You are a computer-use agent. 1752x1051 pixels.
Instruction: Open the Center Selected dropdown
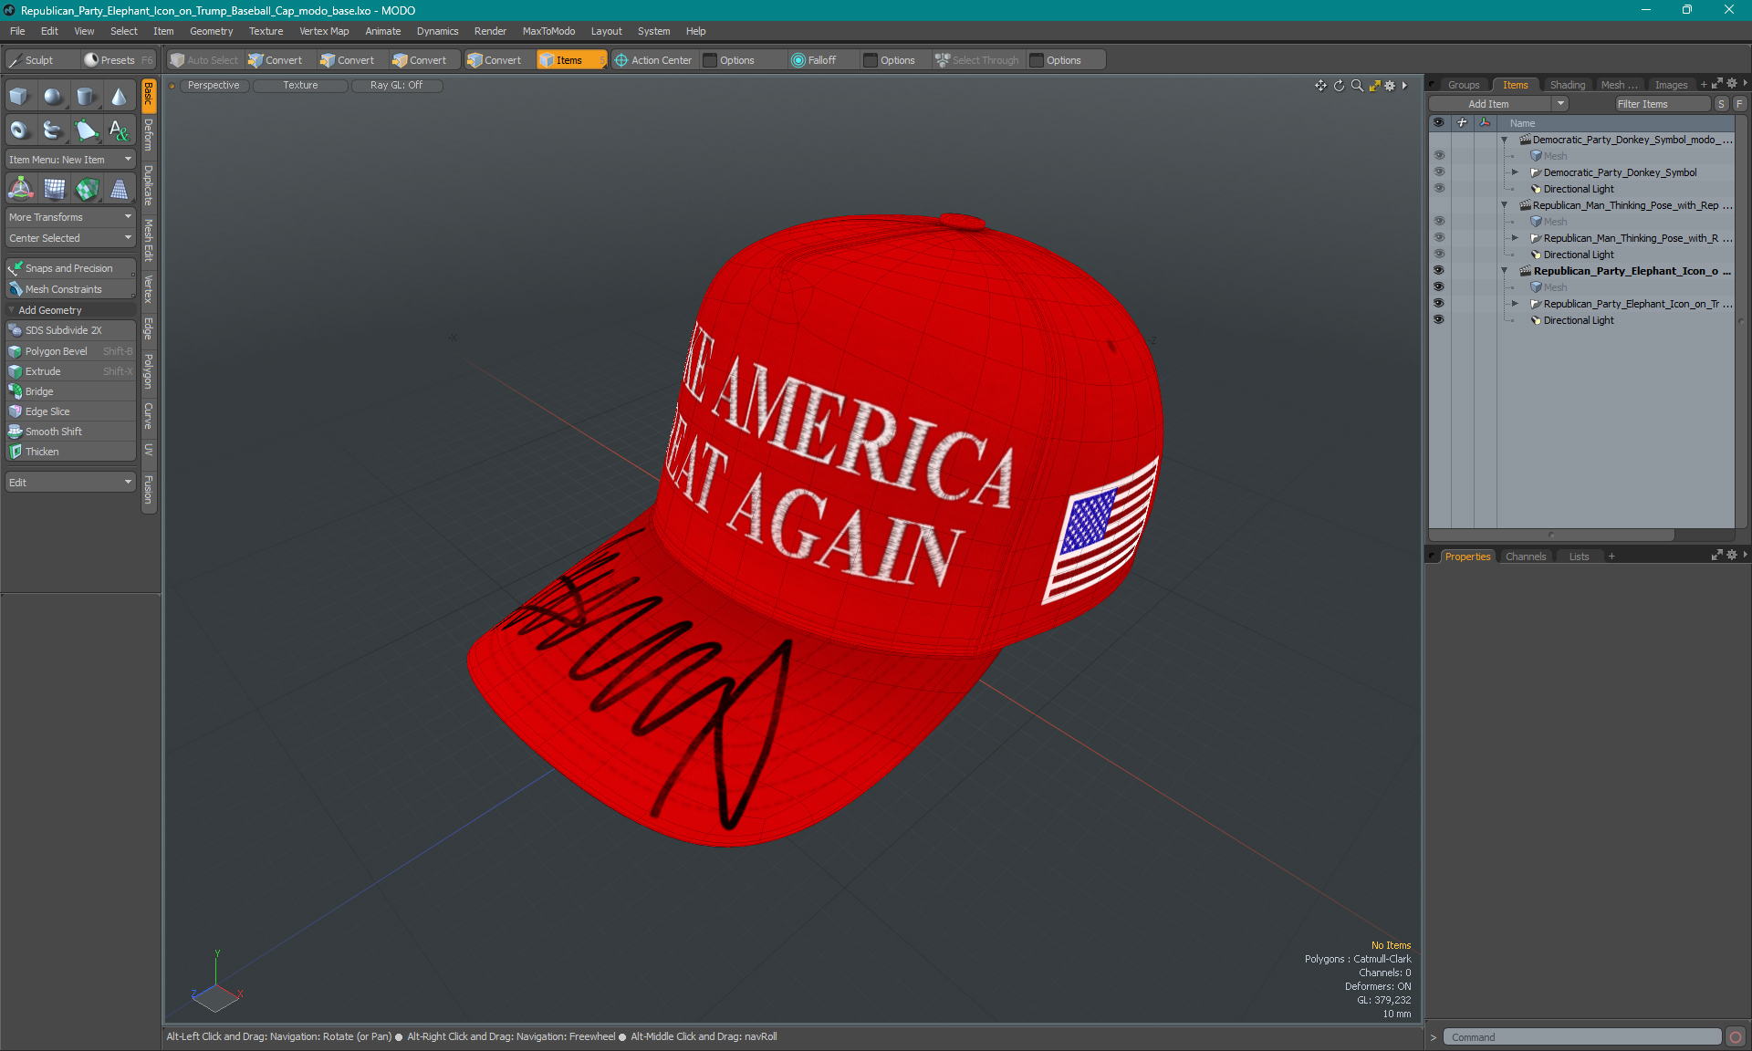coord(70,238)
